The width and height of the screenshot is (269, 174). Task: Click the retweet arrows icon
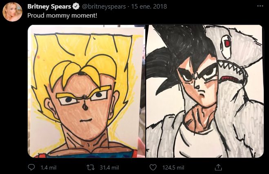pos(93,167)
